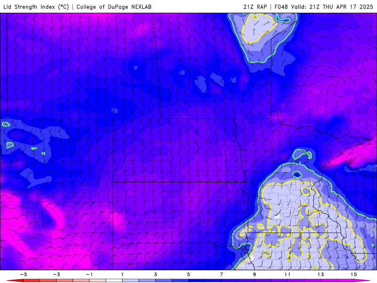Click the 'College of DuPage NEXLAB' label
Screen dimensions: 377x283
[114, 7]
